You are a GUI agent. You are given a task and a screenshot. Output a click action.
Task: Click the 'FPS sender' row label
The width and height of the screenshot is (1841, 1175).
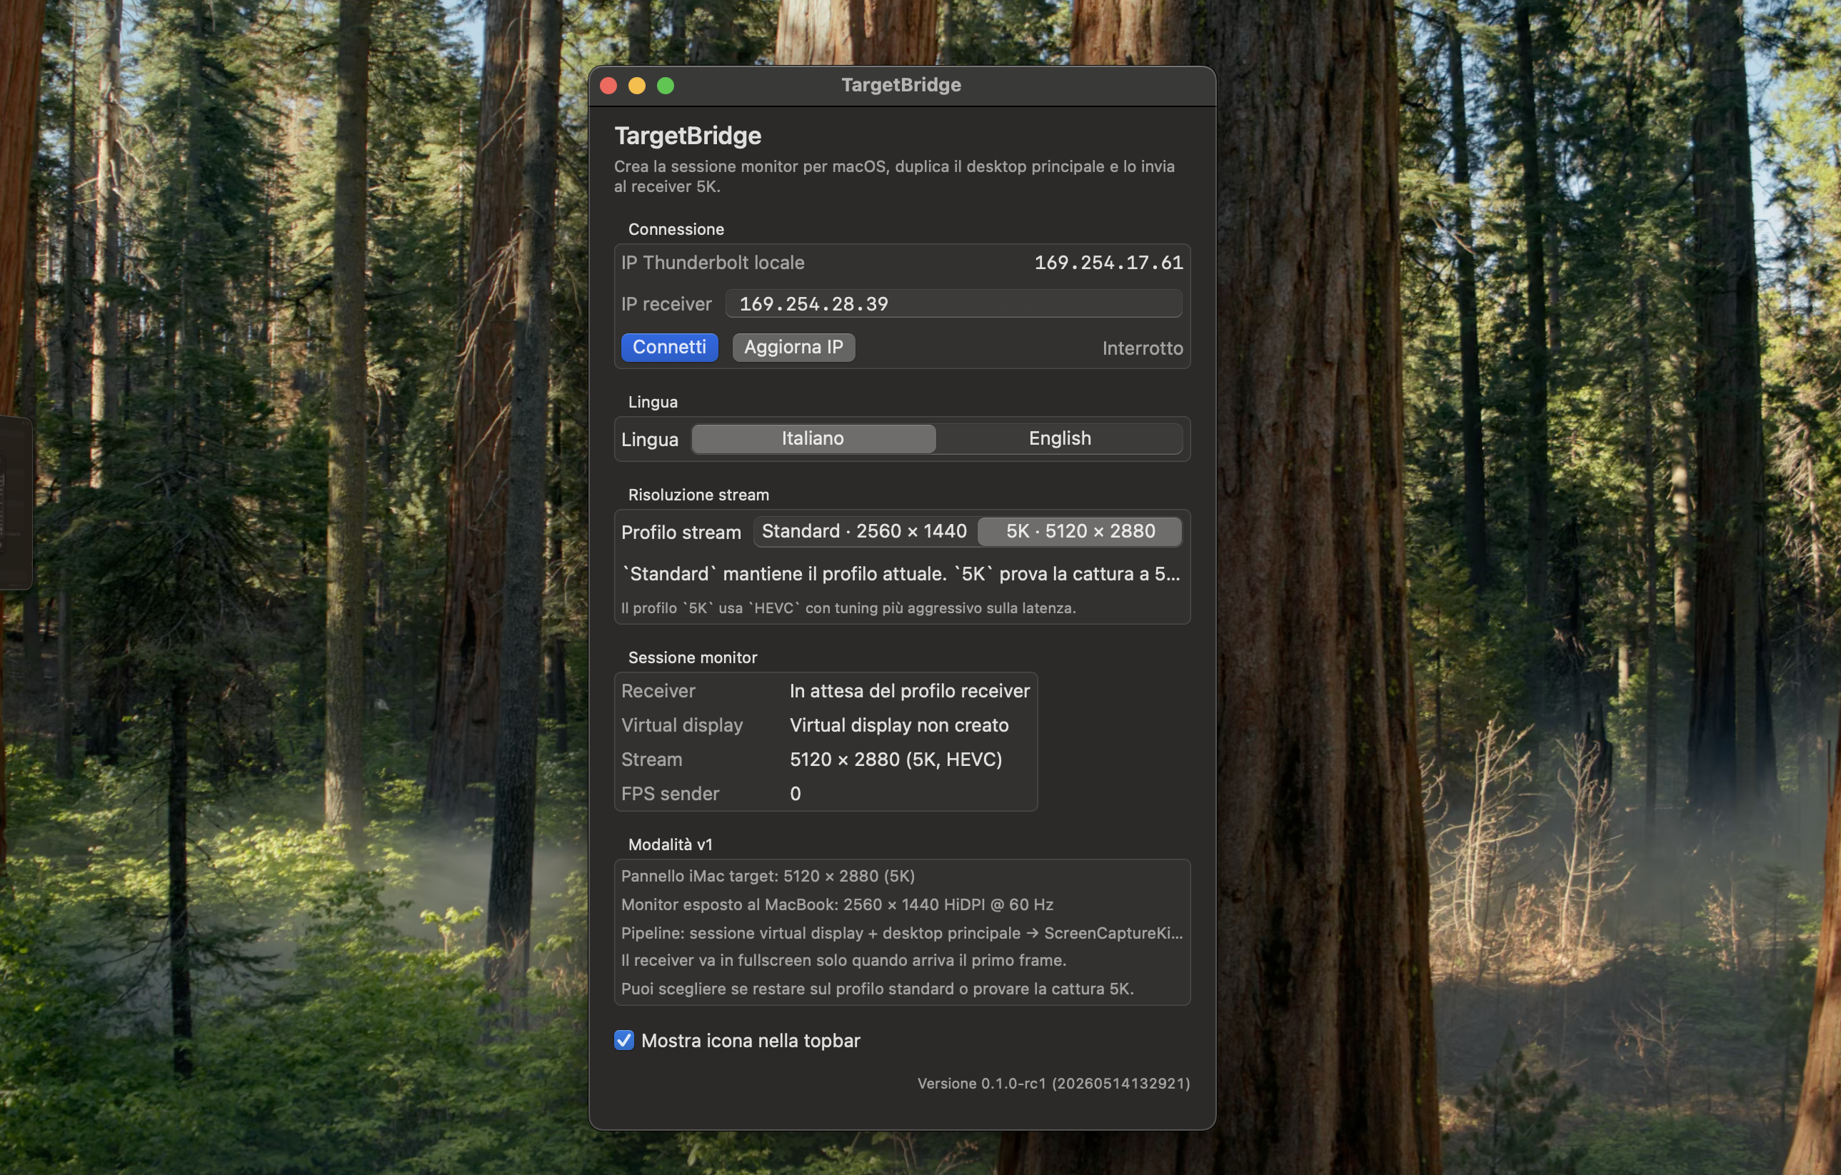point(670,795)
